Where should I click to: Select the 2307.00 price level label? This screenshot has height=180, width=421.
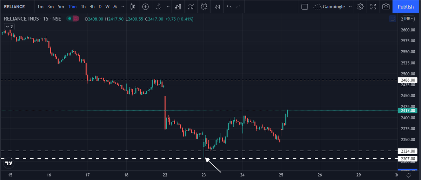tap(408, 159)
